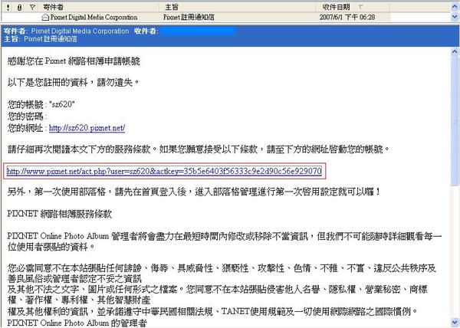This screenshot has height=328, width=460.
Task: Sort by flag column header
Action: click(x=32, y=8)
